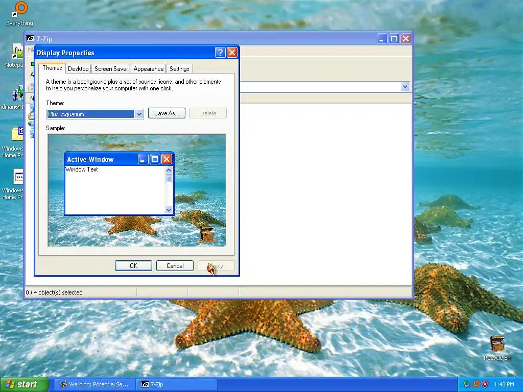Switch to the Desktop tab
523x392 pixels.
coord(78,69)
